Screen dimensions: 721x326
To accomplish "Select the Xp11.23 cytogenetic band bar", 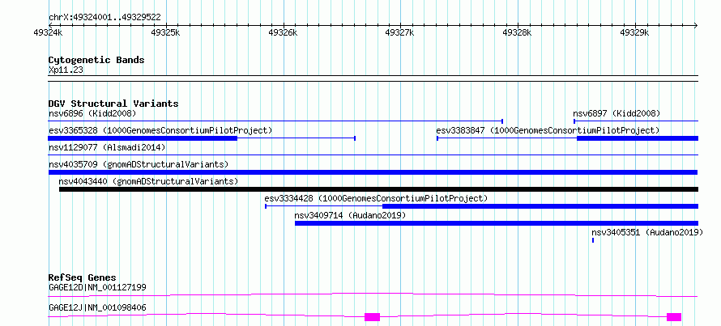I will click(x=373, y=78).
